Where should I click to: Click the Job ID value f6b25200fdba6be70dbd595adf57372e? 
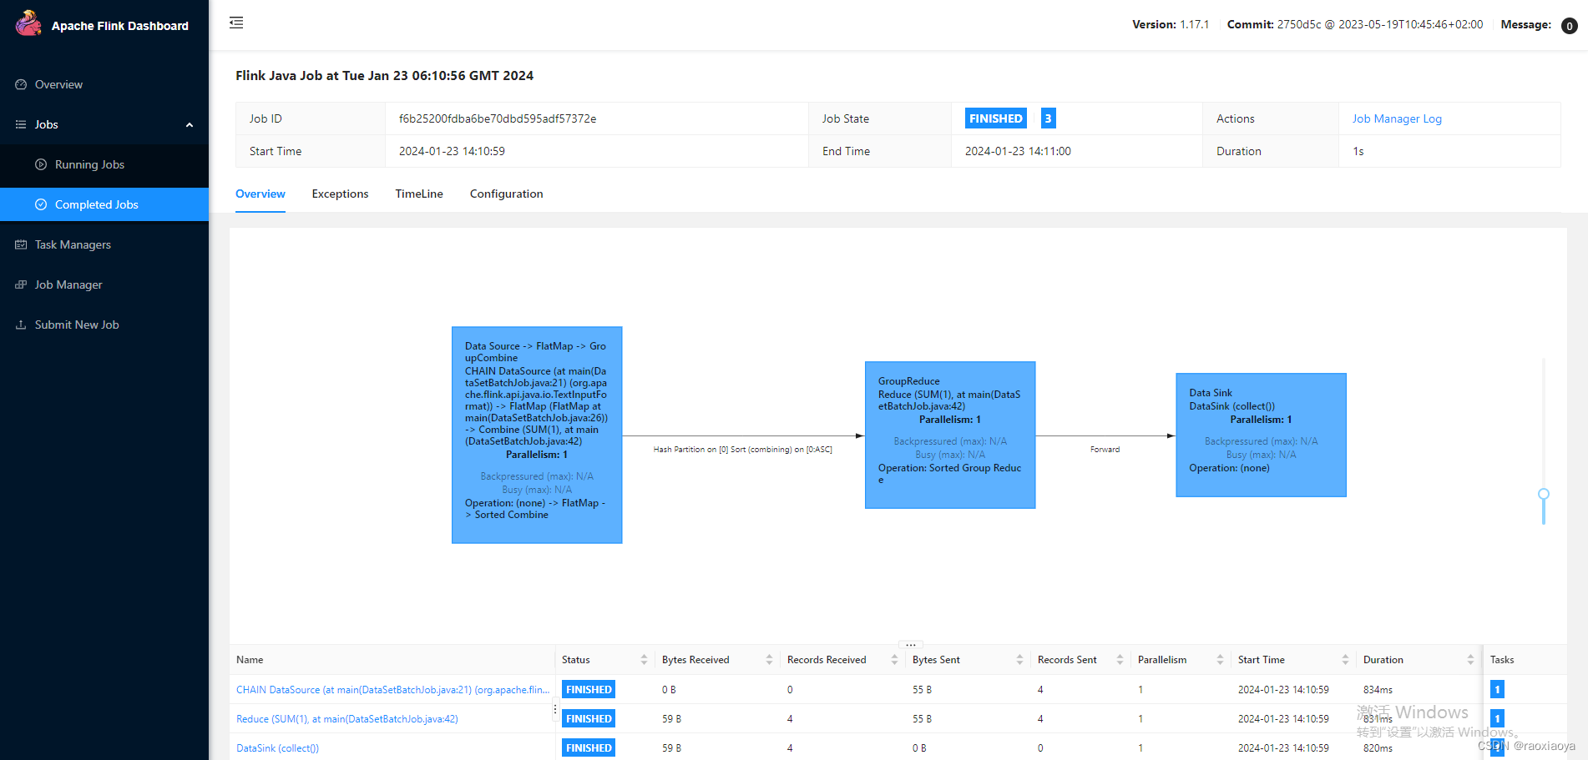pos(498,118)
